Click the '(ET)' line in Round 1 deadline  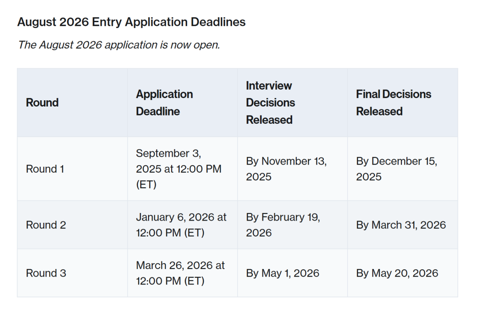point(146,185)
